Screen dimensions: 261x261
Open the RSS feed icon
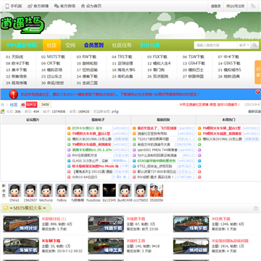tap(253, 6)
